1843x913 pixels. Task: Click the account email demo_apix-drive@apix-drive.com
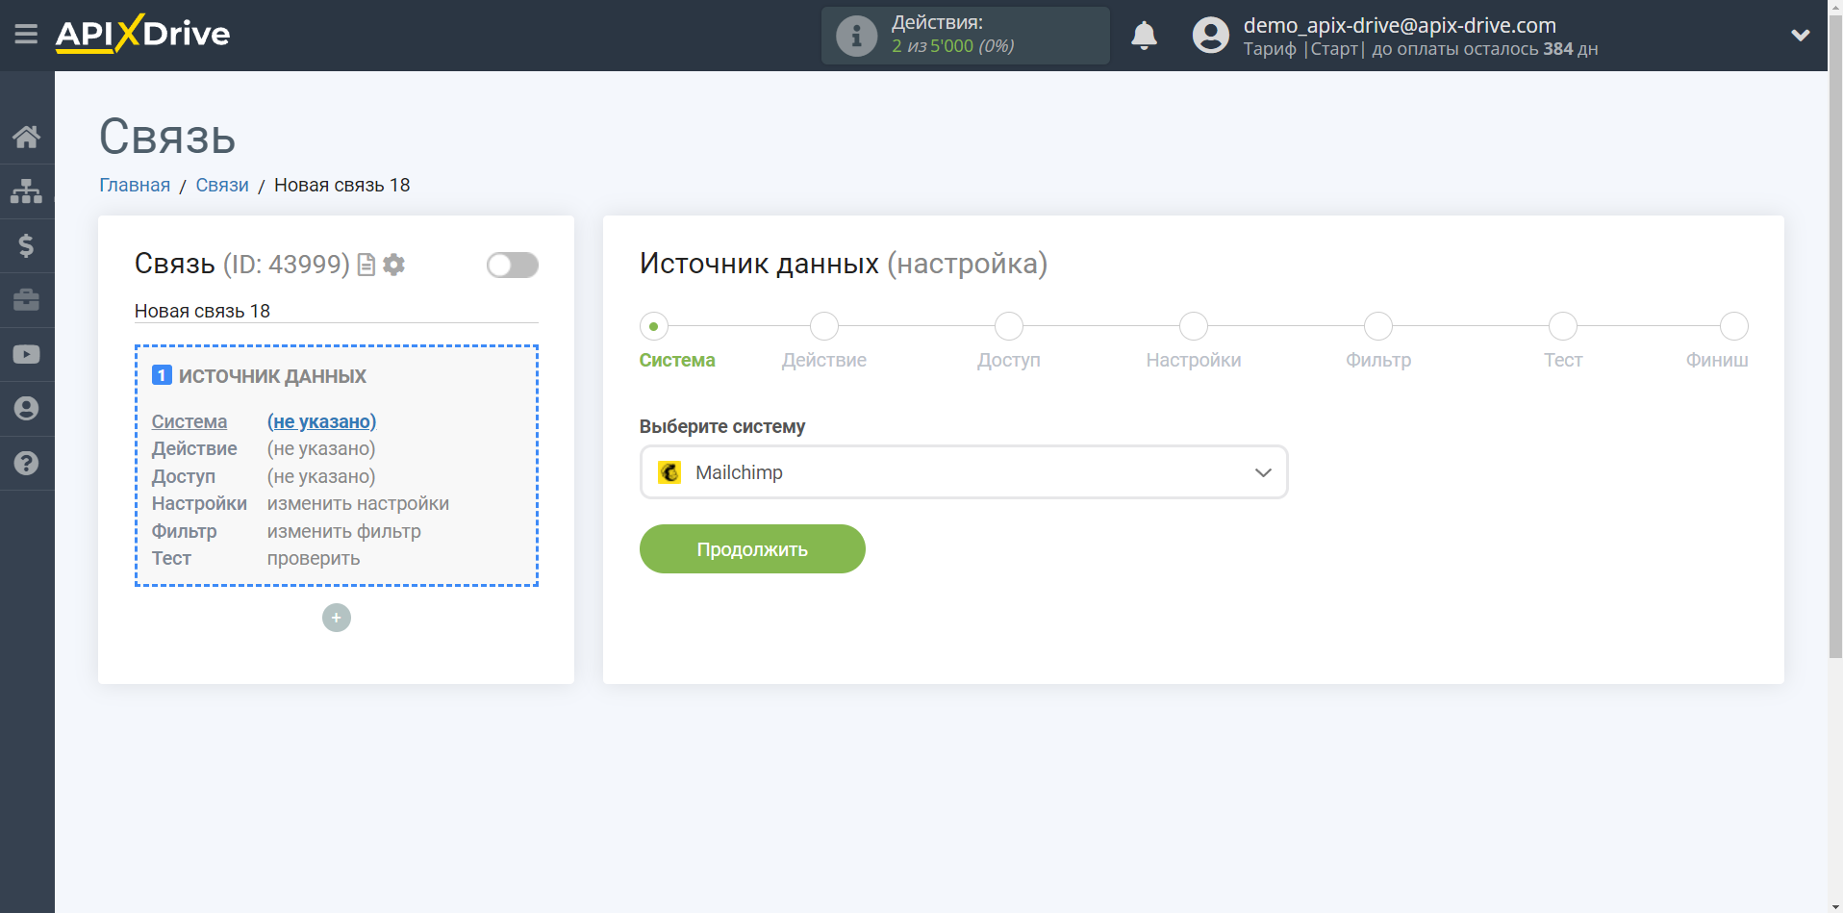tap(1400, 25)
